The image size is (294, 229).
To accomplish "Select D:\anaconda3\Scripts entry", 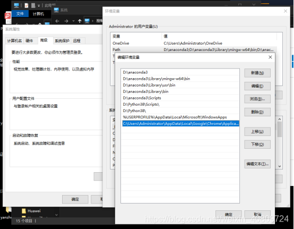I will coord(180,98).
